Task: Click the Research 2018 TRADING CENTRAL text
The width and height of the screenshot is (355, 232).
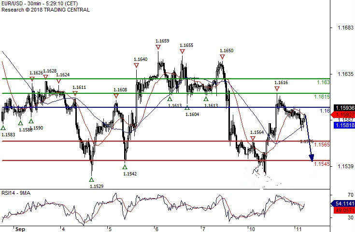Action: point(45,10)
